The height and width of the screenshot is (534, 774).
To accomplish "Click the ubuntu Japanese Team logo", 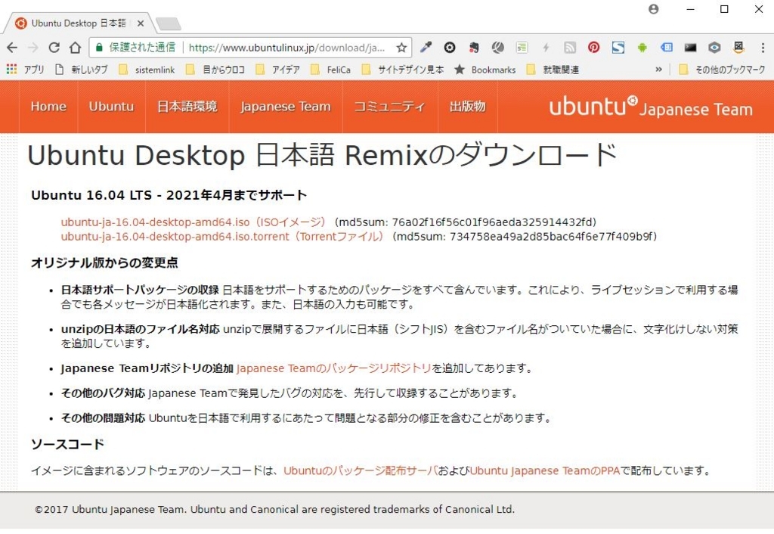I will coord(651,107).
